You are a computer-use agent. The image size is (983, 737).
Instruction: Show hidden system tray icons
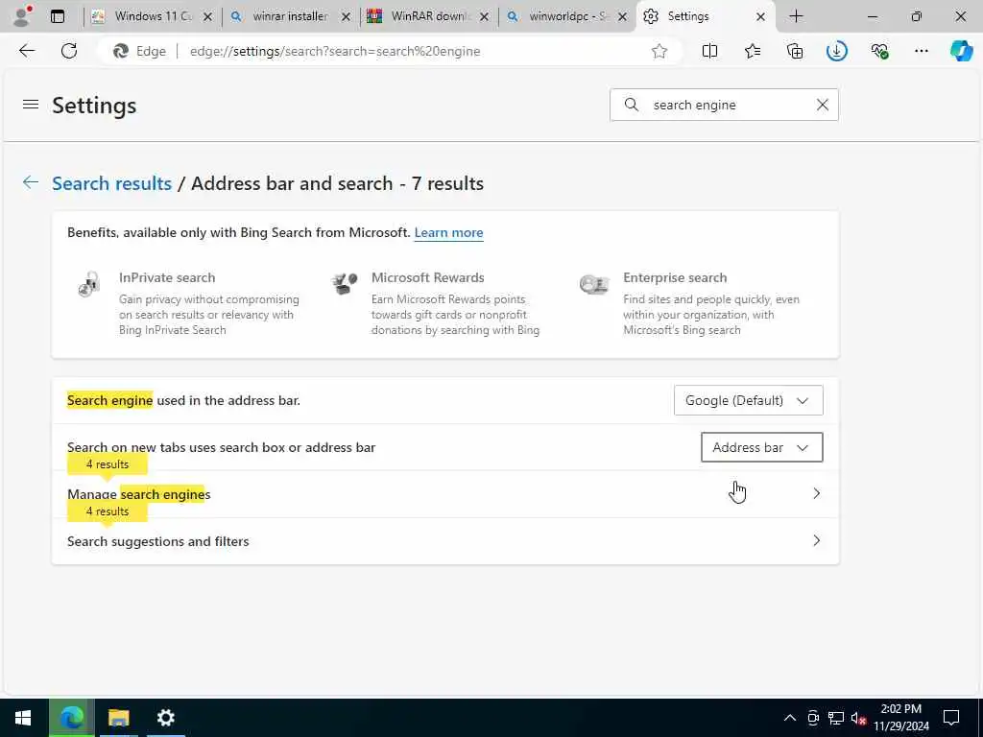pos(790,718)
